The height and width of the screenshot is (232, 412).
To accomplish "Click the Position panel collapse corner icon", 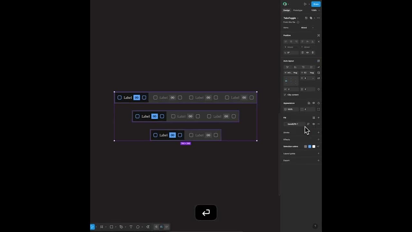I will tap(319, 35).
